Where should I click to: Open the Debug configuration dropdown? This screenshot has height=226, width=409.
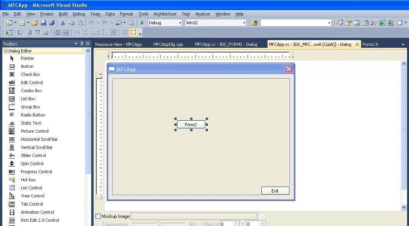pos(180,23)
